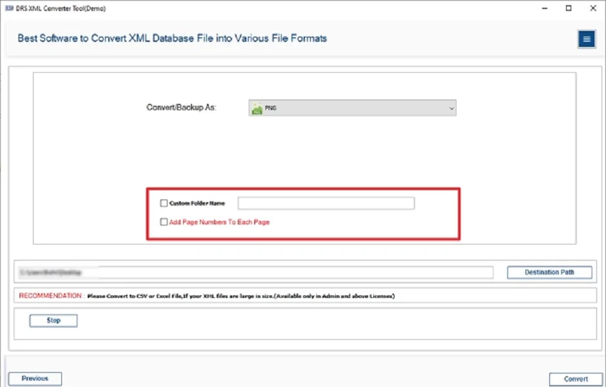This screenshot has width=606, height=387.
Task: Go back with the Previous button
Action: (35, 379)
